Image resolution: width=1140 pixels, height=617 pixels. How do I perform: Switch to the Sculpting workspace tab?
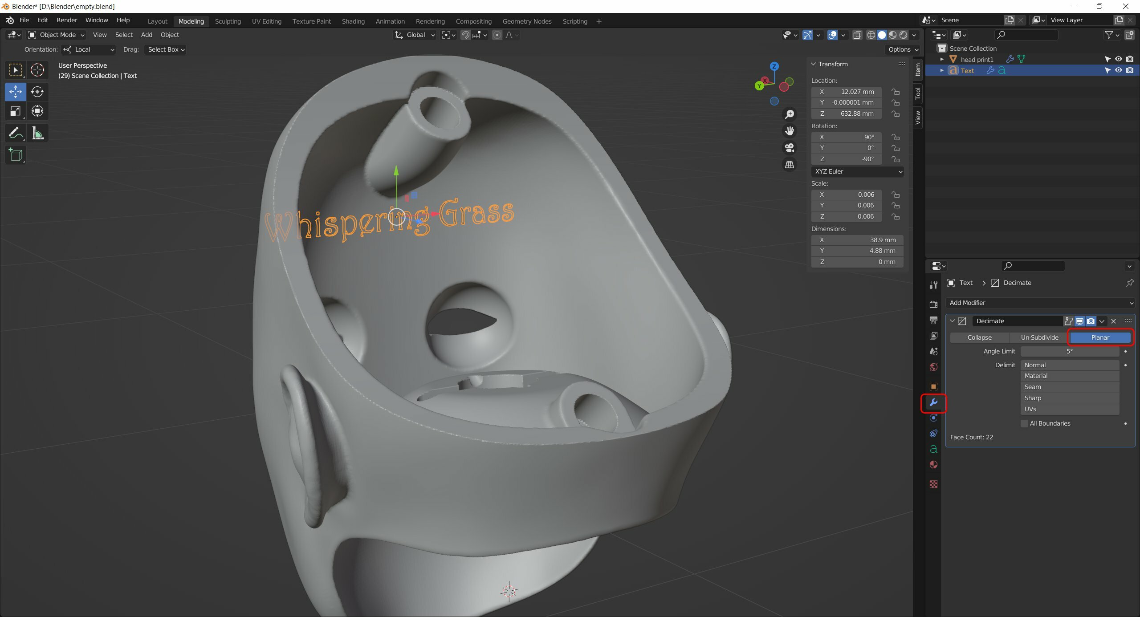pyautogui.click(x=228, y=21)
